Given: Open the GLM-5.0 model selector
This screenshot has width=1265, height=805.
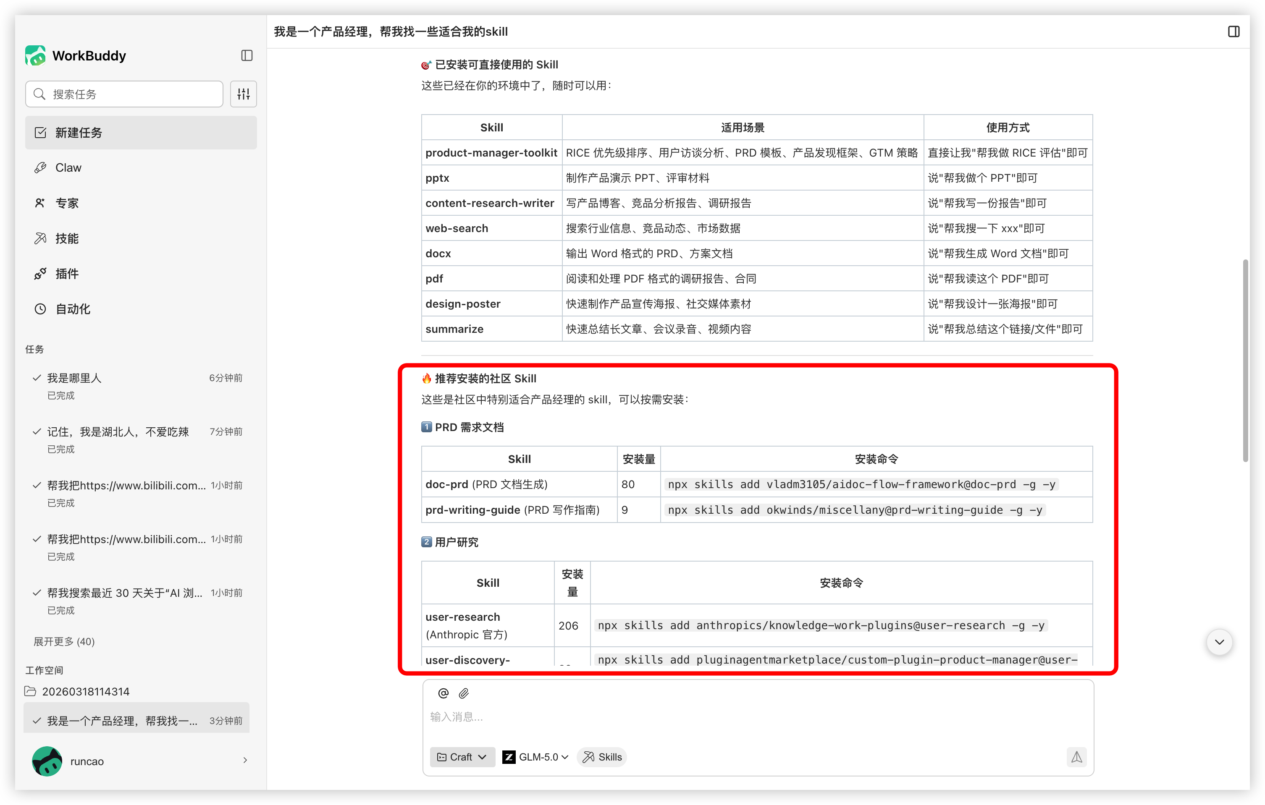Looking at the screenshot, I should tap(535, 757).
